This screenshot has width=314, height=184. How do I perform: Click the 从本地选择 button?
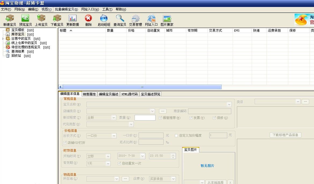tap(216, 182)
